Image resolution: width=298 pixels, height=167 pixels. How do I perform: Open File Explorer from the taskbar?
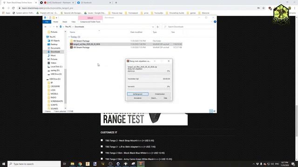tap(73, 164)
